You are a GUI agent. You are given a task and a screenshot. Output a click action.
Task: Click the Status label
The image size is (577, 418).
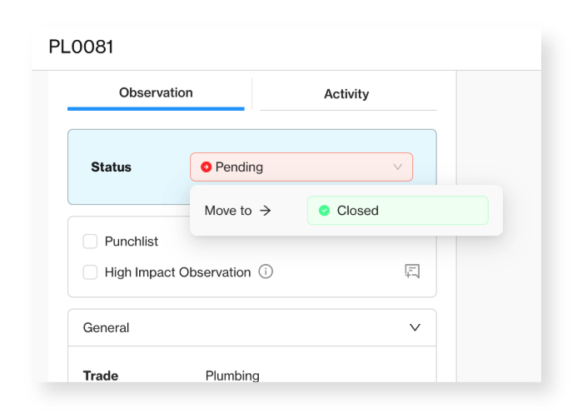[x=111, y=167]
